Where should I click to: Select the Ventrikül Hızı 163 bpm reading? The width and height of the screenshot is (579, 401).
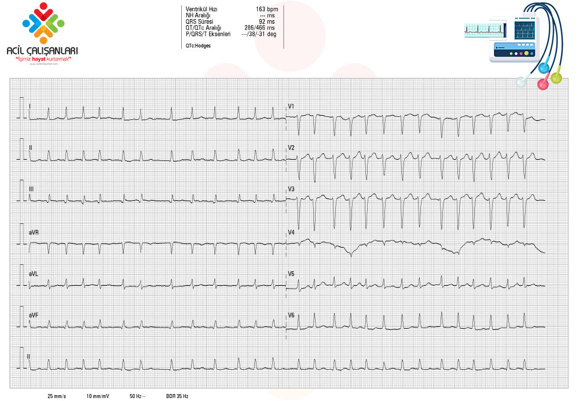tap(230, 9)
